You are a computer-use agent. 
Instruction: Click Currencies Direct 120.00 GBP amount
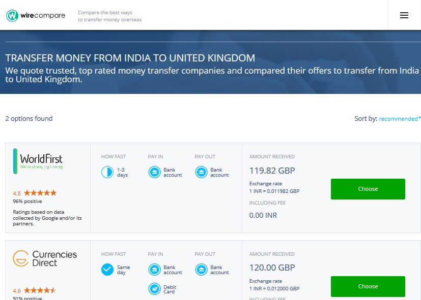tap(272, 268)
